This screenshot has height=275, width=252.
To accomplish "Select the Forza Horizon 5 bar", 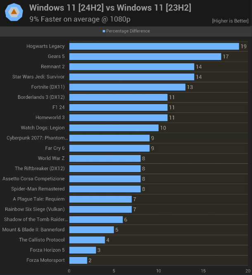I will [83, 250].
